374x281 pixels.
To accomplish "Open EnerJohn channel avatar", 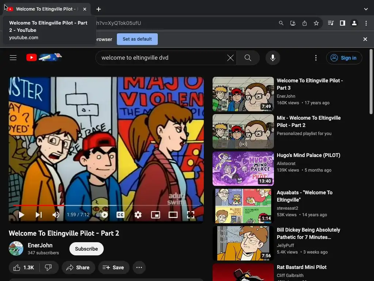I will coord(16,248).
